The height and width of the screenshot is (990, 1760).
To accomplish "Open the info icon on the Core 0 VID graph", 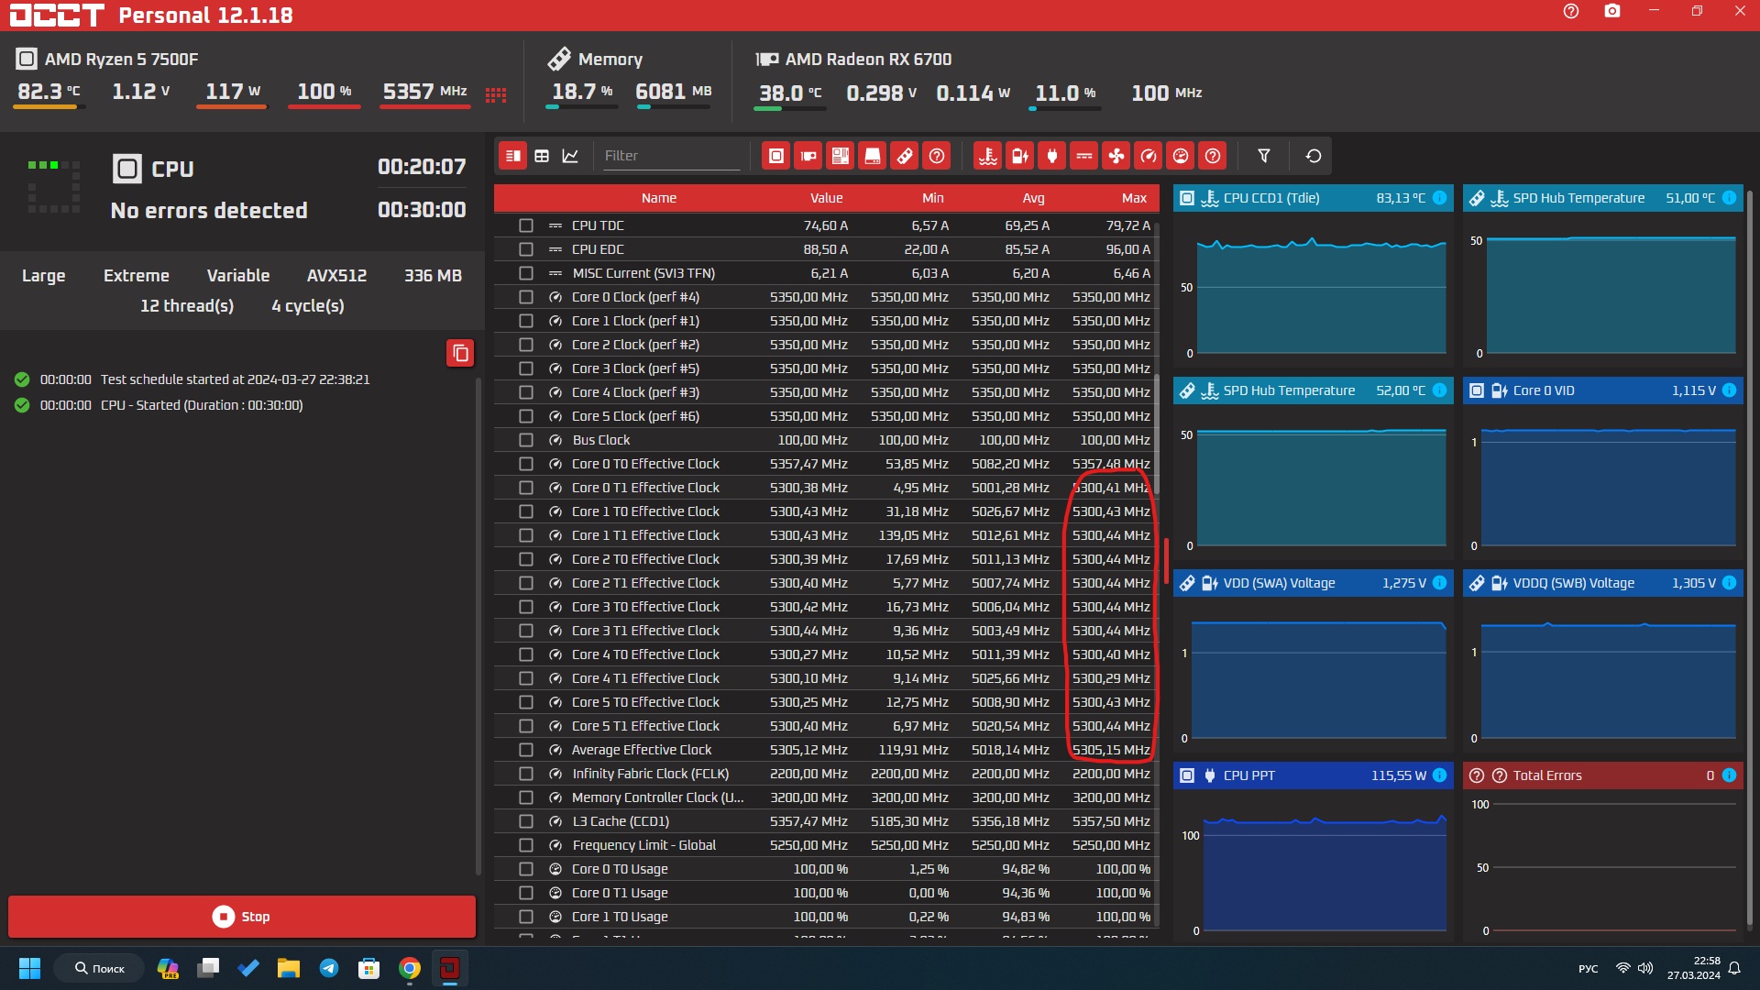I will (1729, 390).
